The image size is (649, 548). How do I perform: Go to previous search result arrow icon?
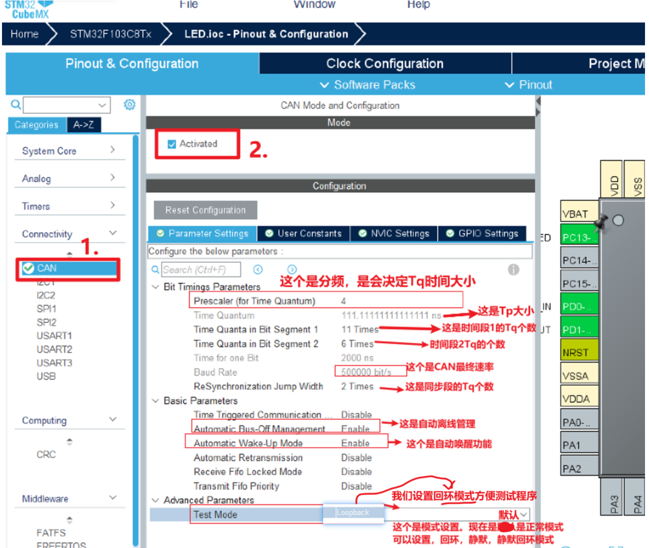(x=258, y=270)
